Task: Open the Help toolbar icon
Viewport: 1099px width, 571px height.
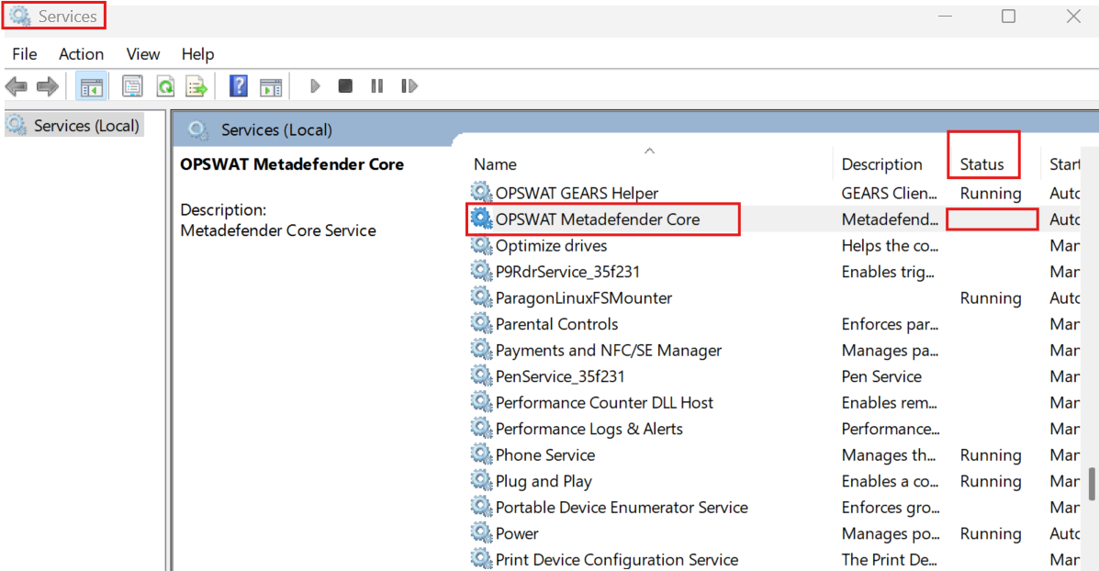Action: coord(239,86)
